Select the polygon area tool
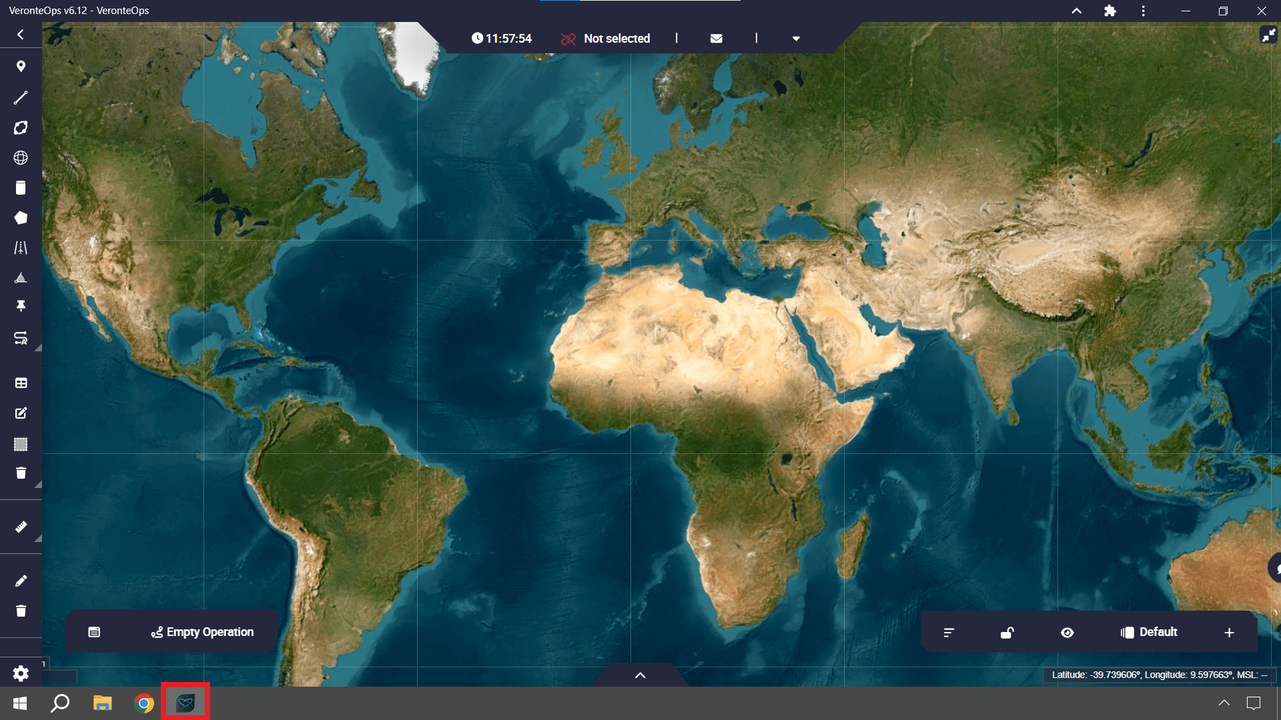This screenshot has height=720, width=1281. click(x=21, y=218)
